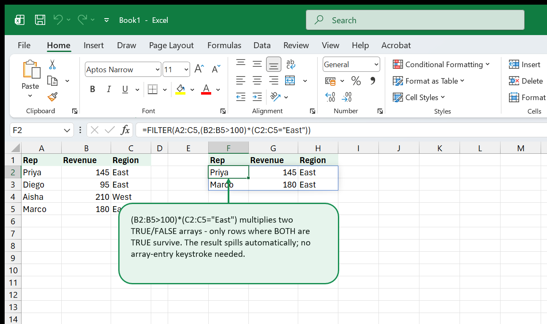547x324 pixels.
Task: Open the Aptos Narrow font name dropdown
Action: coord(158,69)
